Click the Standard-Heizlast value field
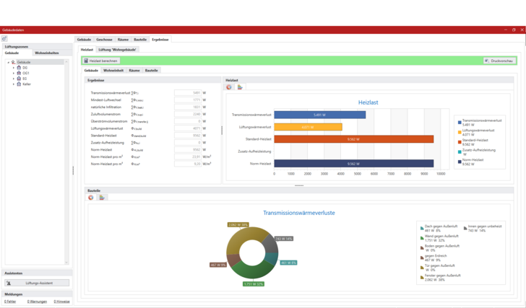 pos(188,136)
